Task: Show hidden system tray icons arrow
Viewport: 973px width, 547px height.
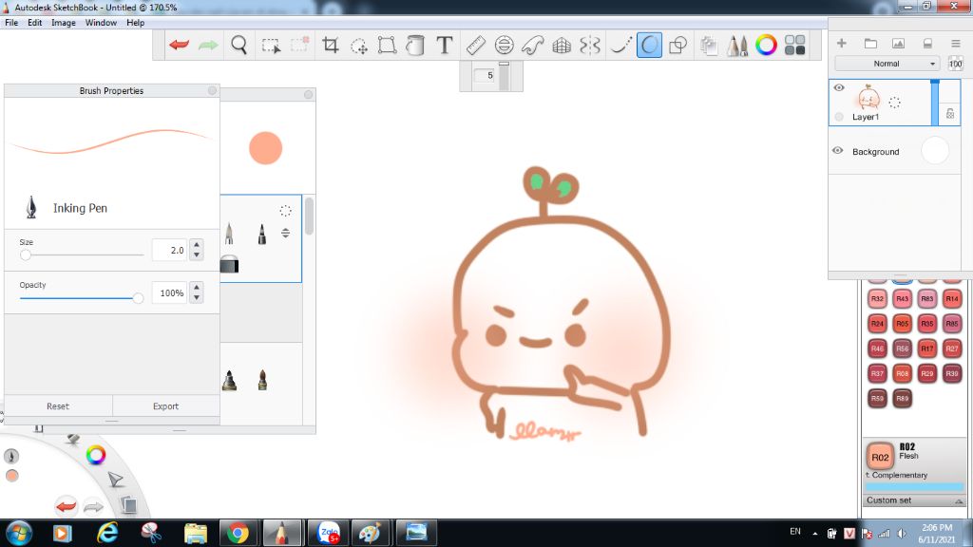Action: (x=814, y=534)
